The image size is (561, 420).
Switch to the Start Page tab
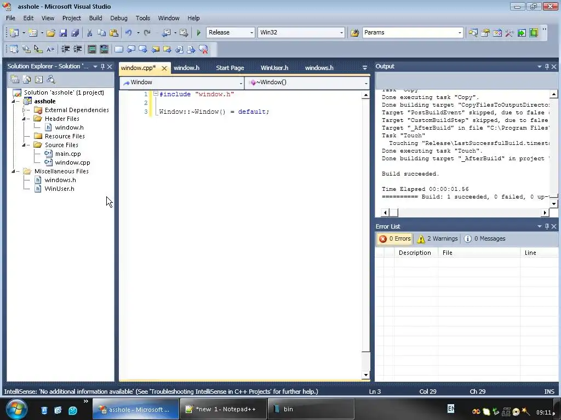click(230, 67)
